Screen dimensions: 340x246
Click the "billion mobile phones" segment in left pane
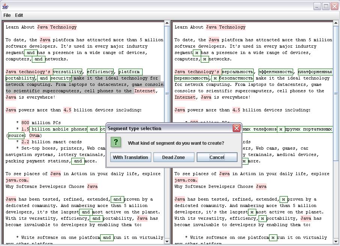pyautogui.click(x=58, y=129)
